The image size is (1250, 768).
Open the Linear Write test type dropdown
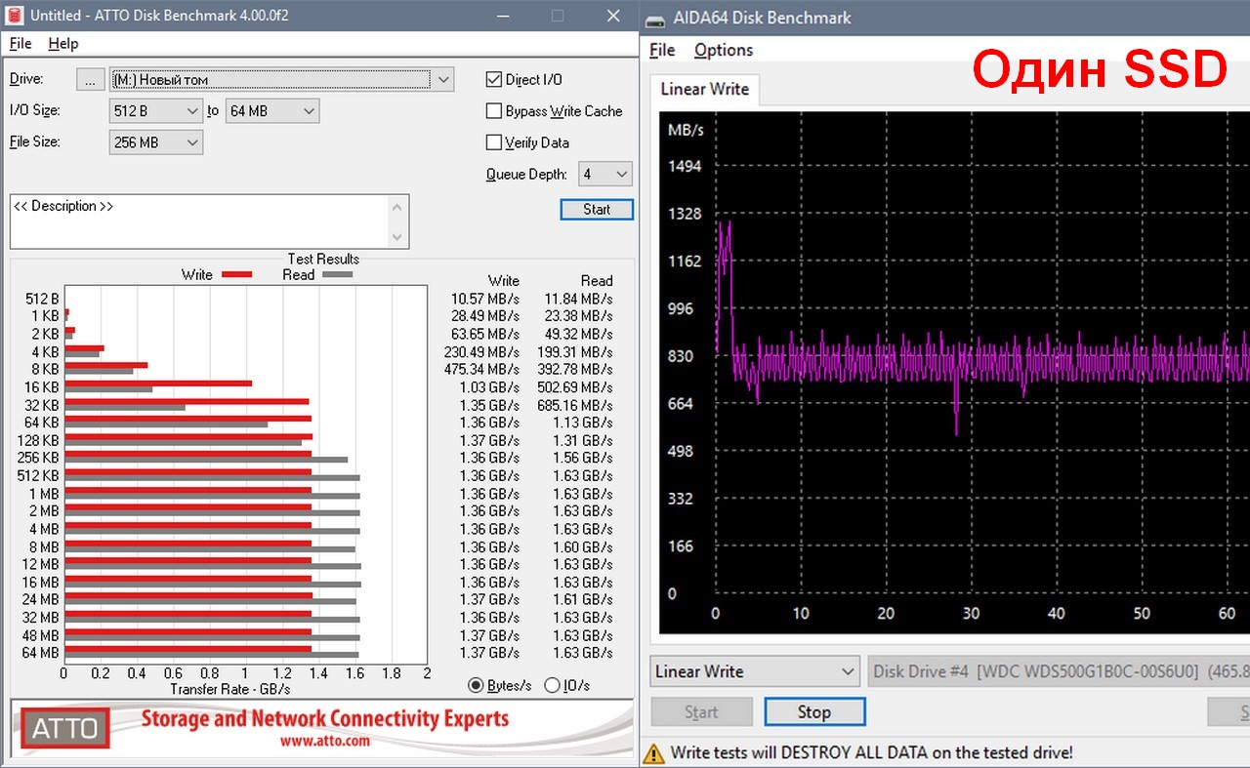(754, 671)
